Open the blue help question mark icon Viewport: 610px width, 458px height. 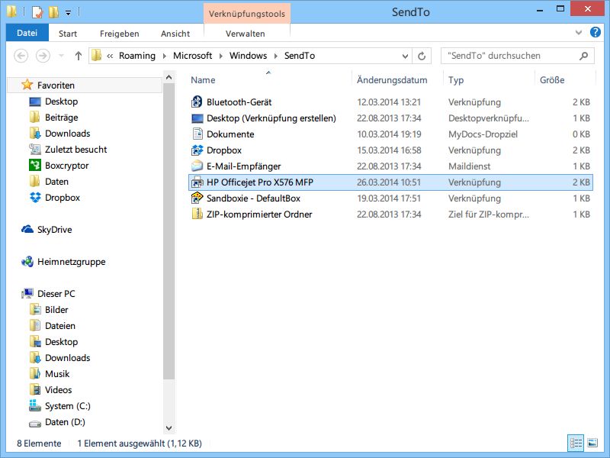[x=596, y=32]
